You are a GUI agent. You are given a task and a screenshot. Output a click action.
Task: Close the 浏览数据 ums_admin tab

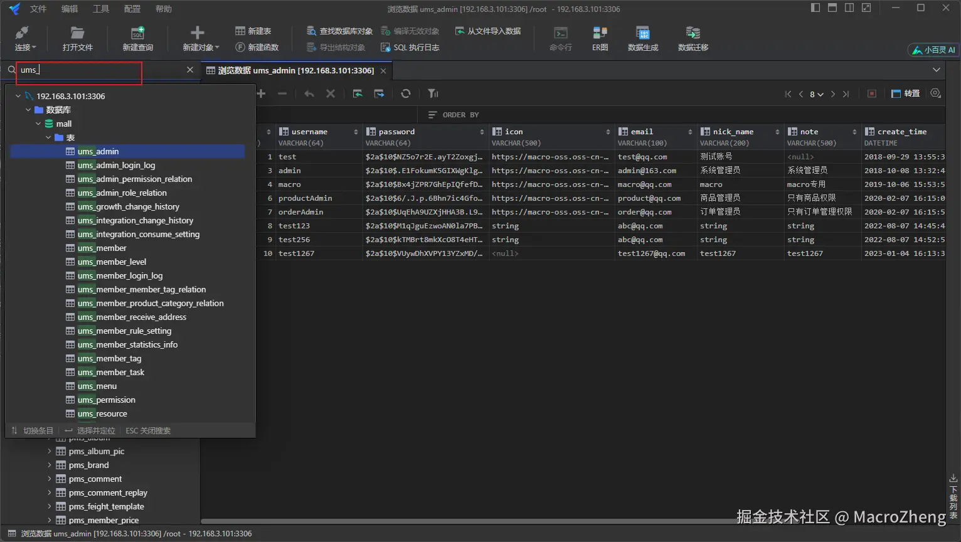(383, 71)
